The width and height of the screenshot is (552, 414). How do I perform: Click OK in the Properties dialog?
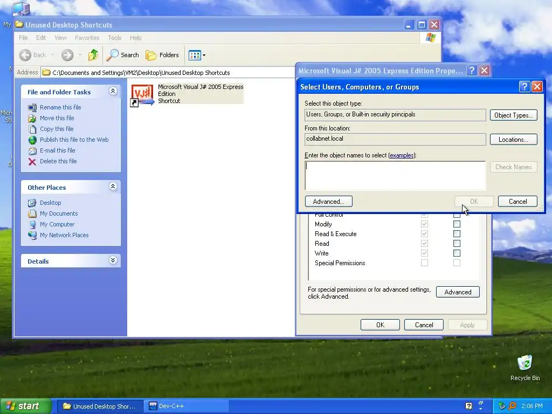pyautogui.click(x=380, y=325)
